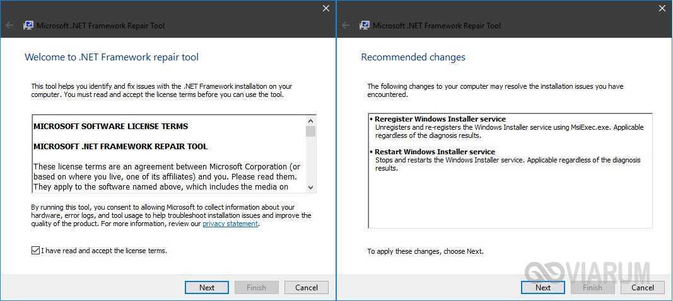Open the privacy statement link
The image size is (673, 301).
tap(230, 224)
